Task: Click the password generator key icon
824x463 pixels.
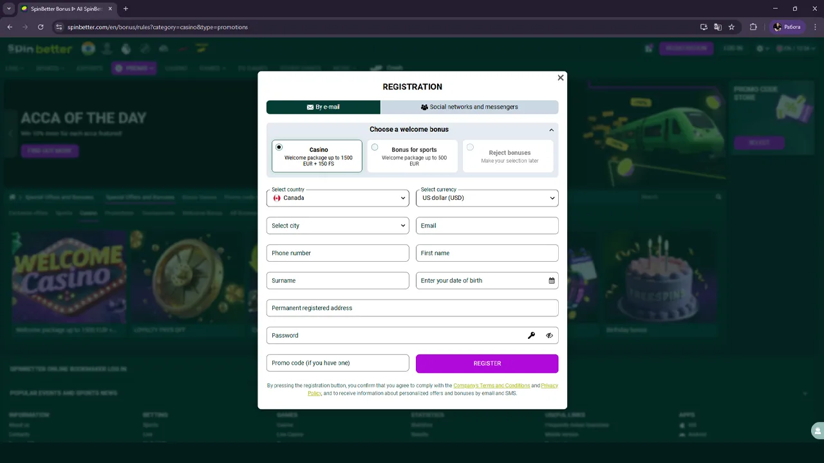Action: click(x=531, y=336)
